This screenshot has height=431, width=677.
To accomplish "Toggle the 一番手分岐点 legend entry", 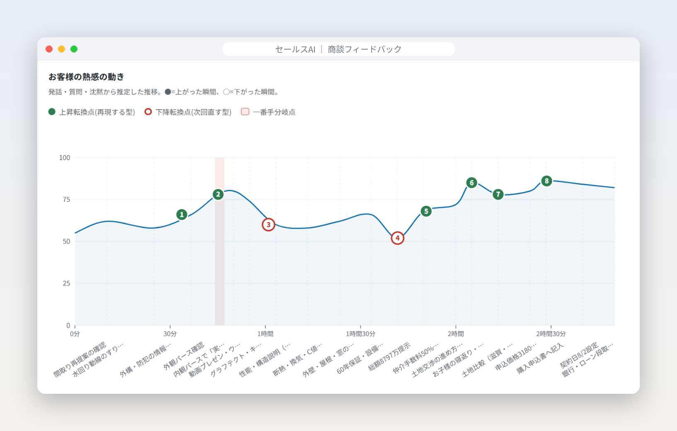I will (268, 112).
